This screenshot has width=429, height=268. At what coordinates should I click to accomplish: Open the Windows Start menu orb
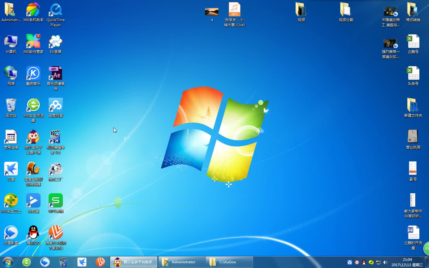coord(8,262)
